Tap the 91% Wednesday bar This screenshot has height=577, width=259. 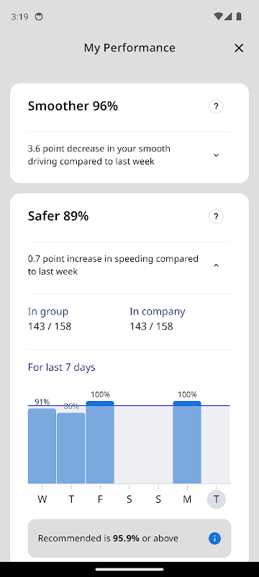(42, 446)
